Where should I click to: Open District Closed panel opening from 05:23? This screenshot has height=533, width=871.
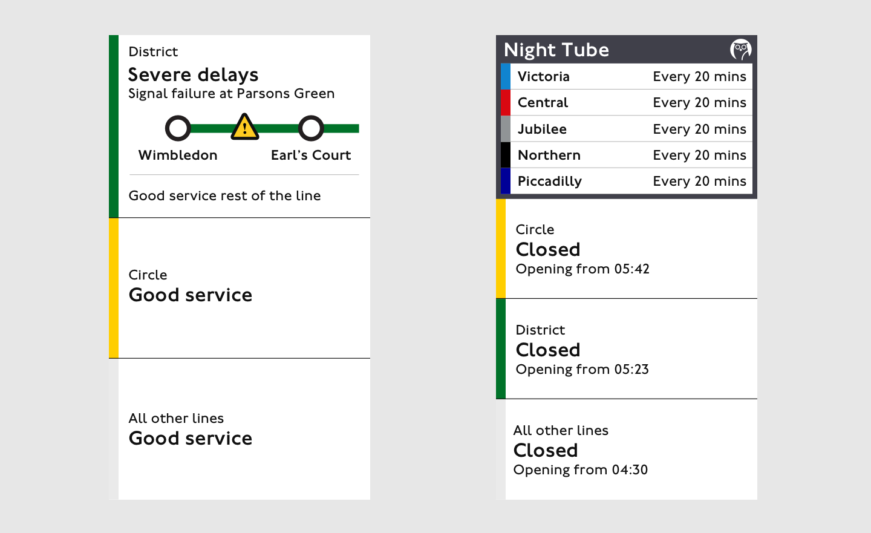(x=627, y=349)
